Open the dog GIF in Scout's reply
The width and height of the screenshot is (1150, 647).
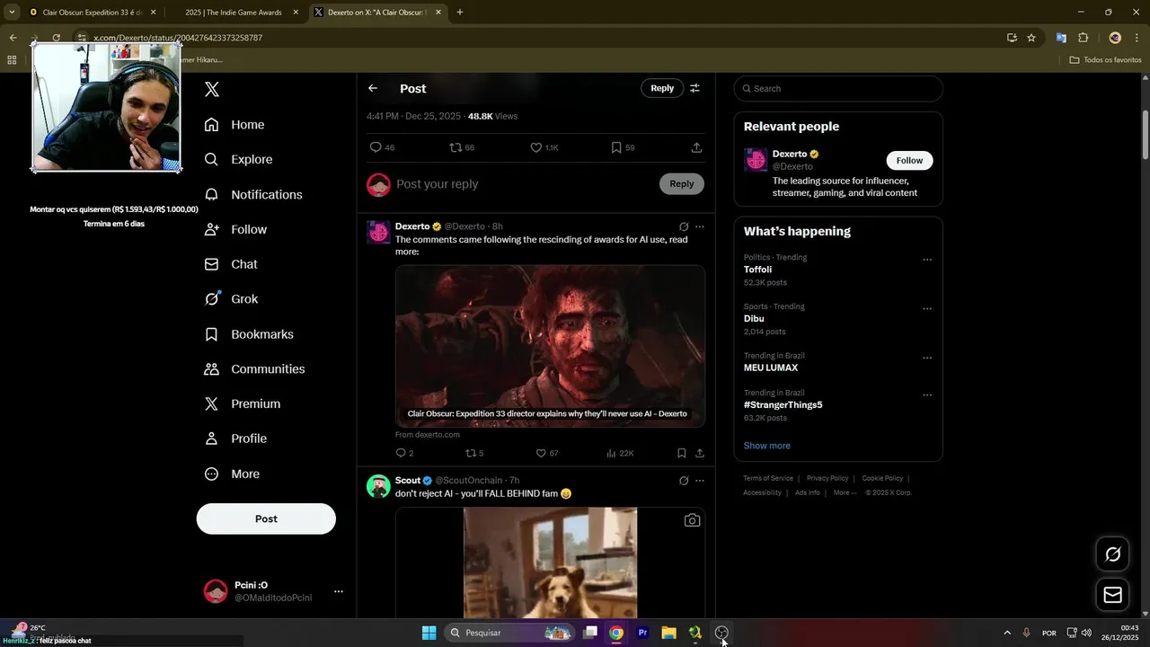[550, 563]
